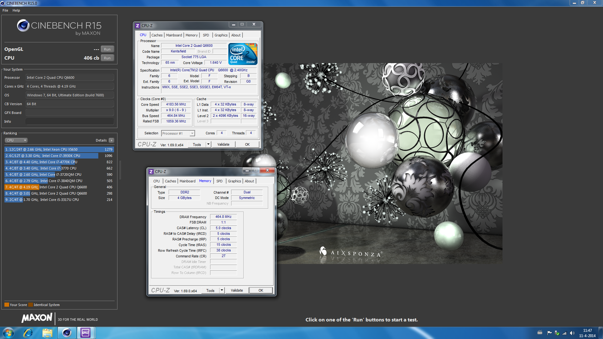This screenshot has height=339, width=603.
Task: Open the Processor #1 selection dropdown
Action: pos(178,133)
